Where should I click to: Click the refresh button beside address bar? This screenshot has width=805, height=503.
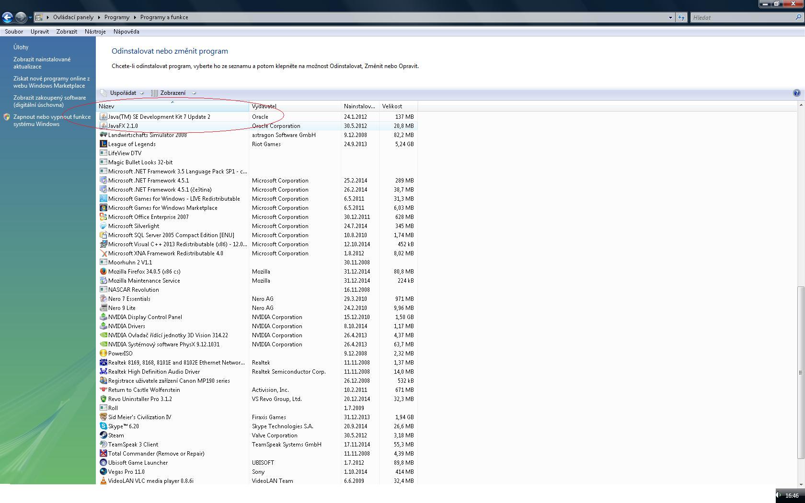click(681, 18)
